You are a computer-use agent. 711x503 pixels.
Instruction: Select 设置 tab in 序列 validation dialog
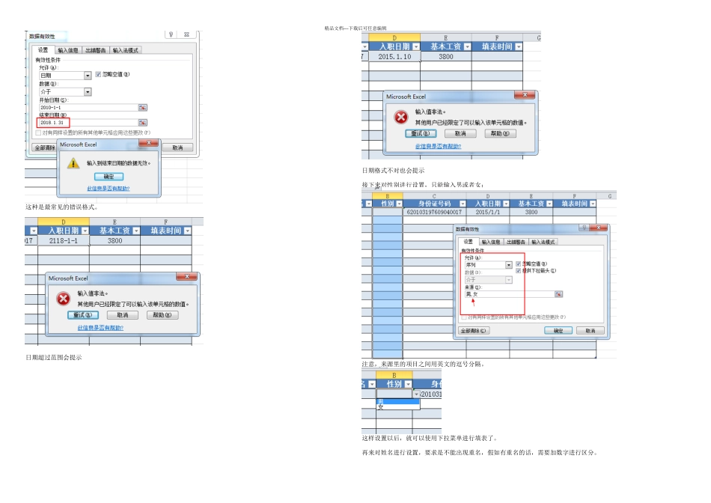[x=469, y=242]
